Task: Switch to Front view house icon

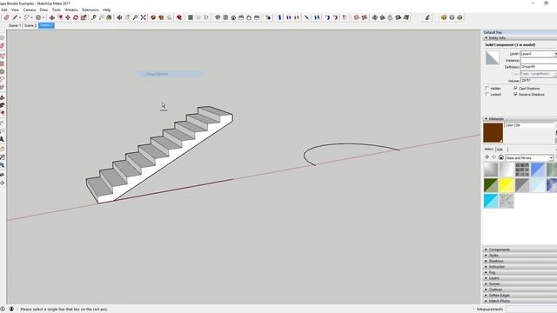Action: click(233, 17)
